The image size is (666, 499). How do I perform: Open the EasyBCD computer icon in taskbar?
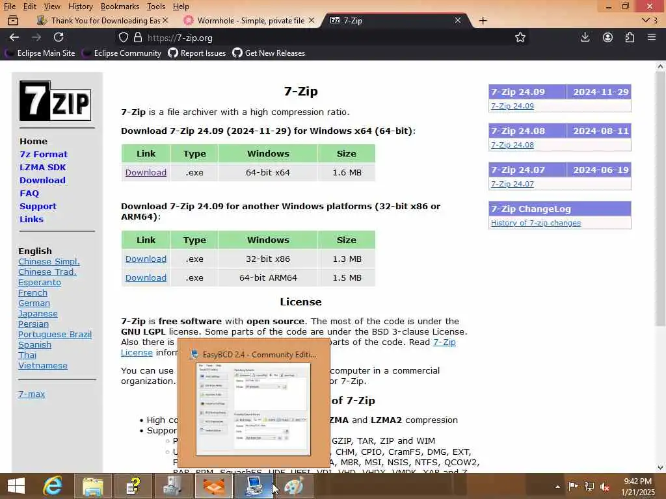[254, 486]
